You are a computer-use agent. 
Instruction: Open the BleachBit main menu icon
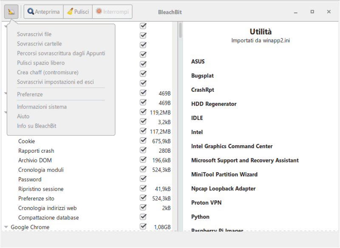pyautogui.click(x=11, y=11)
